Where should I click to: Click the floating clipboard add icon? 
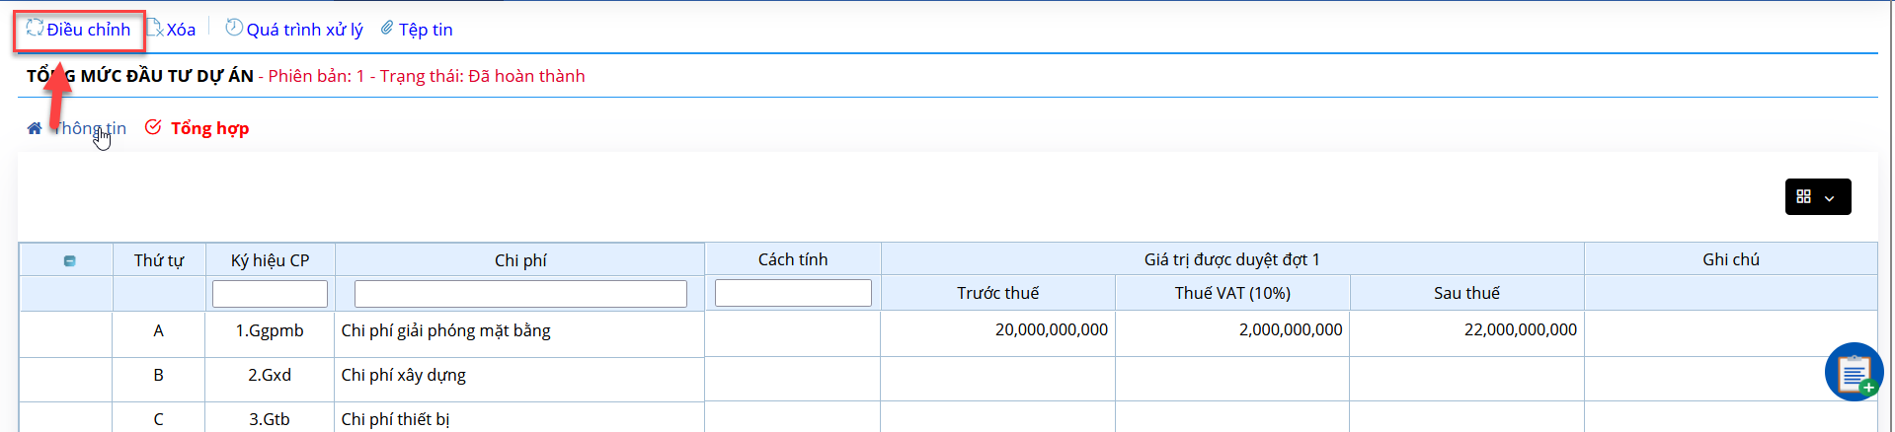pyautogui.click(x=1854, y=372)
